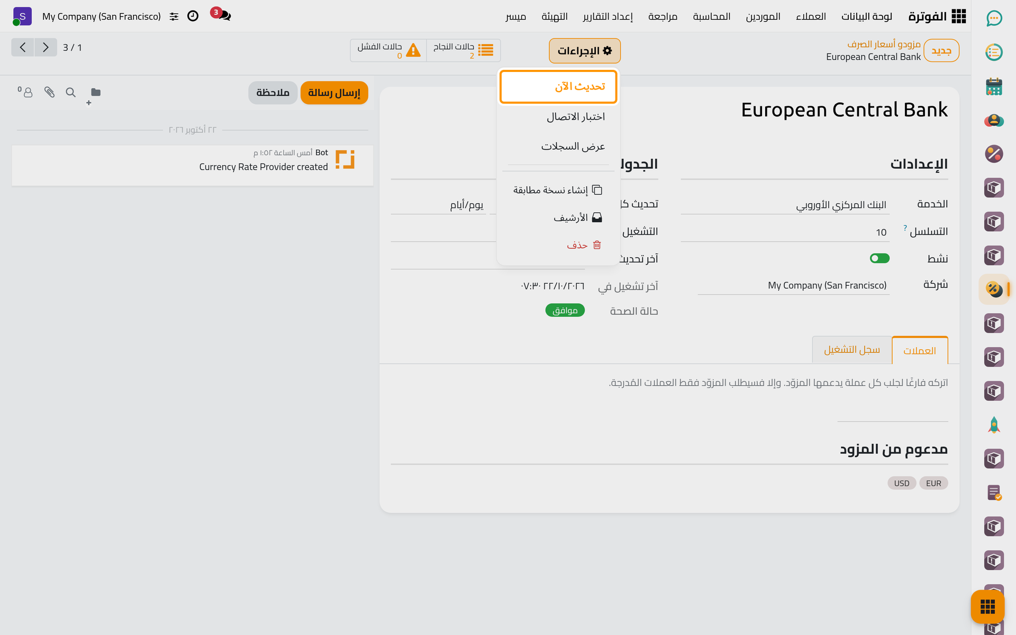This screenshot has width=1016, height=635.
Task: Choose إنشاء نسخة مطابقة duplicate option
Action: (558, 190)
